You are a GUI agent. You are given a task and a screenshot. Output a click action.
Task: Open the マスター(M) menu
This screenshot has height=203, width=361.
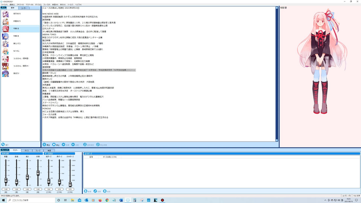pos(29,5)
